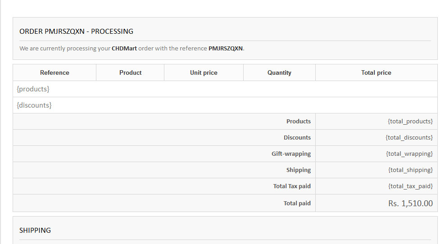
Task: Click the Total price column header
Action: [376, 72]
